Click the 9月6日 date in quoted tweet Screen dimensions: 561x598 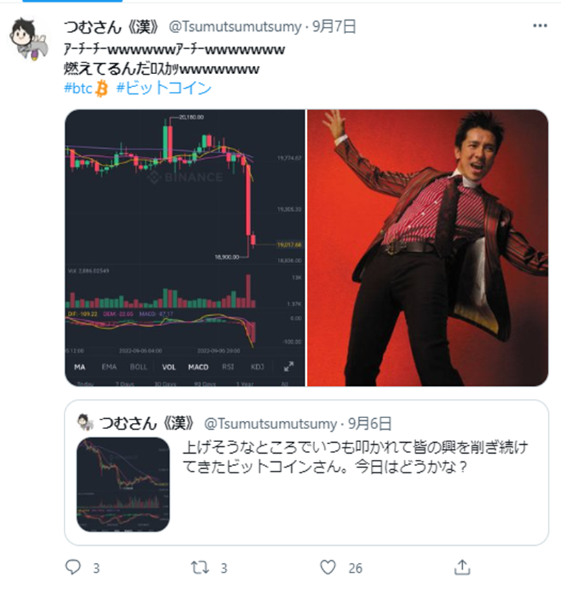(x=369, y=424)
